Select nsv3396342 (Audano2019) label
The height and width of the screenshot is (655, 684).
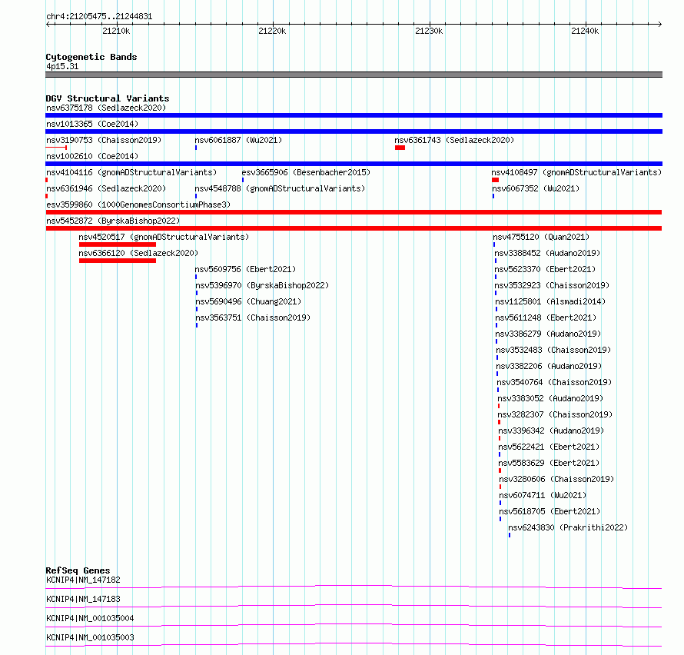tap(551, 431)
